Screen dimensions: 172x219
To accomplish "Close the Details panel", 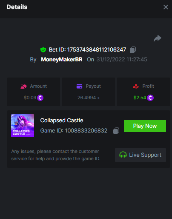I will [x=166, y=7].
